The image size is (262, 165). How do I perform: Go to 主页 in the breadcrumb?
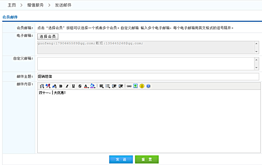(x=12, y=5)
